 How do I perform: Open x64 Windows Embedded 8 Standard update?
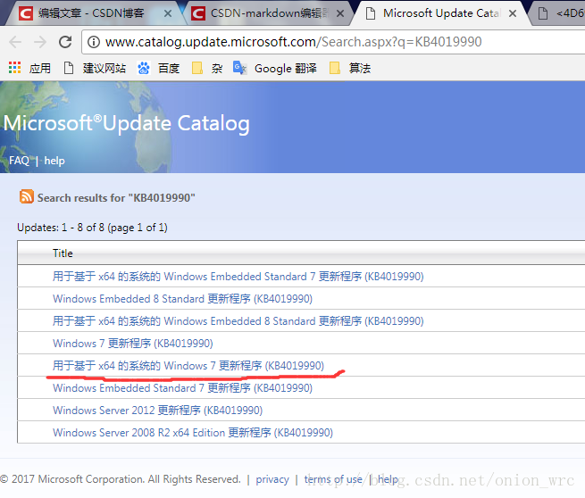[238, 321]
